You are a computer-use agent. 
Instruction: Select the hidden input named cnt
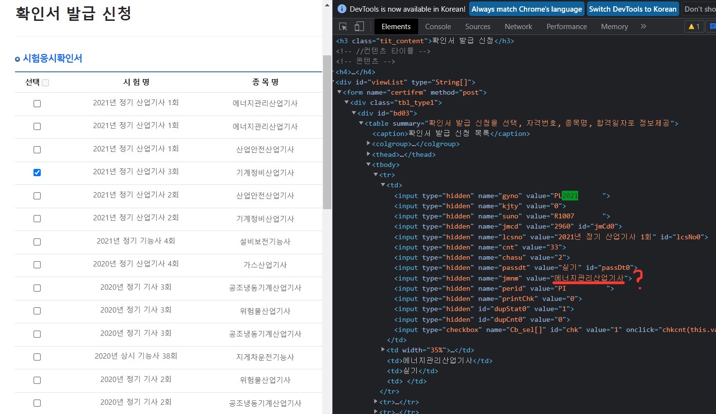click(480, 247)
